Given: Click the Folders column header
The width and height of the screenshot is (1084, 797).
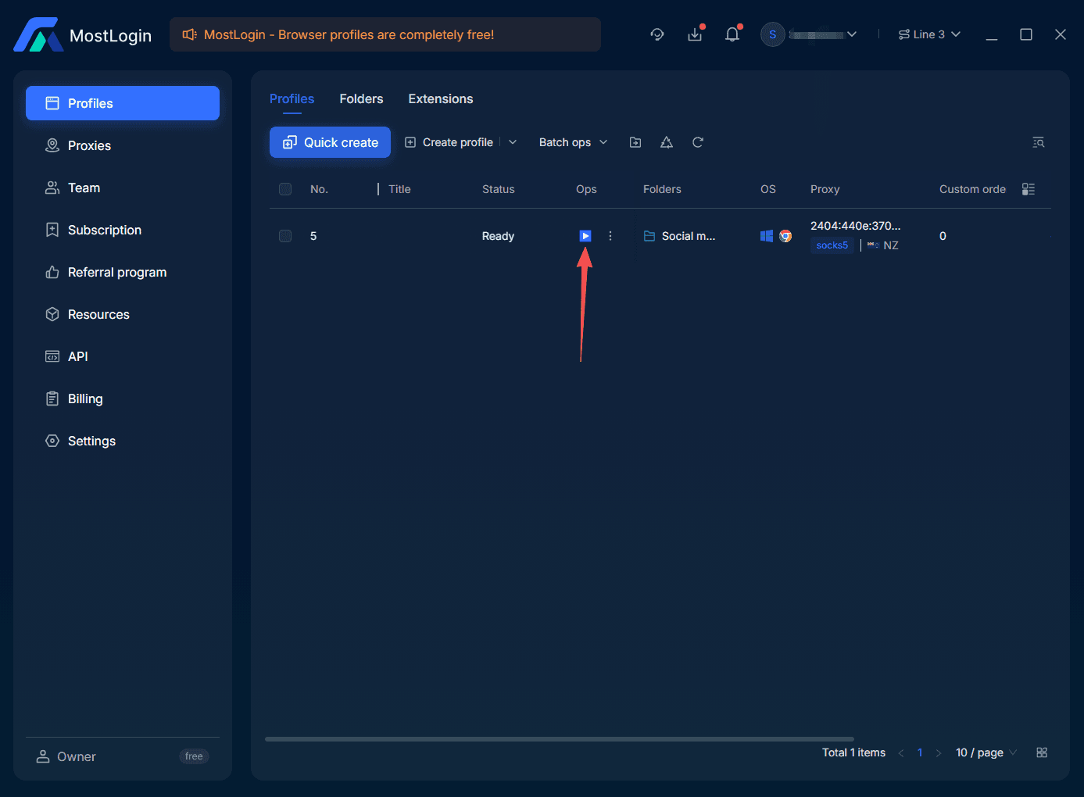Looking at the screenshot, I should pos(662,189).
